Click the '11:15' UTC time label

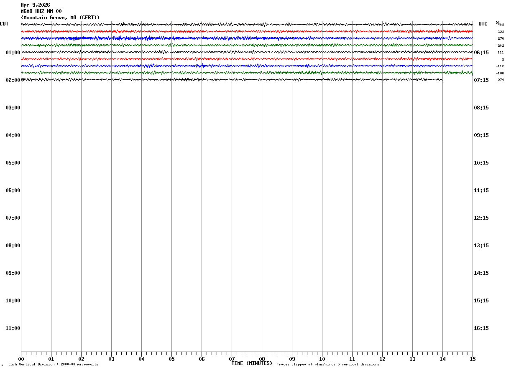pyautogui.click(x=481, y=190)
